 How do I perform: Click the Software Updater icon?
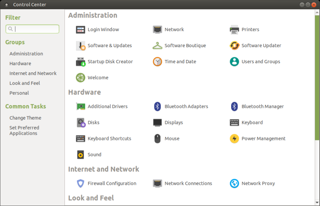point(234,46)
